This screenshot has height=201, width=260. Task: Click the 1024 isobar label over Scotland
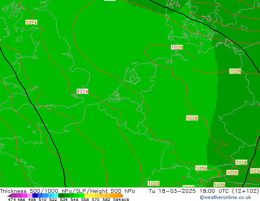31,23
